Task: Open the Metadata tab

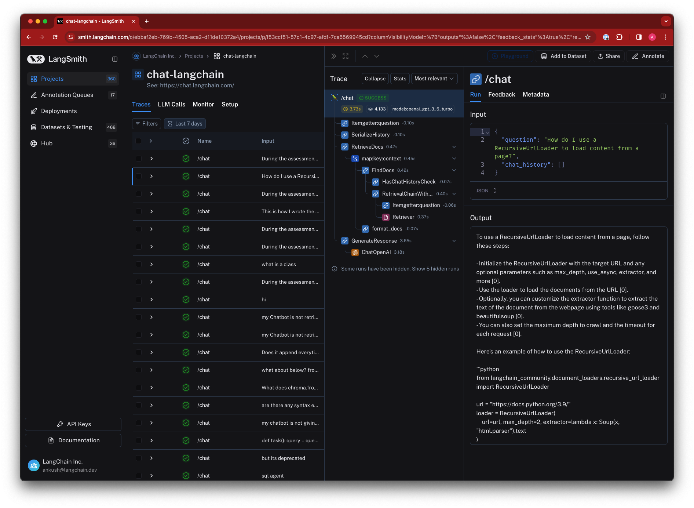Action: pos(536,95)
